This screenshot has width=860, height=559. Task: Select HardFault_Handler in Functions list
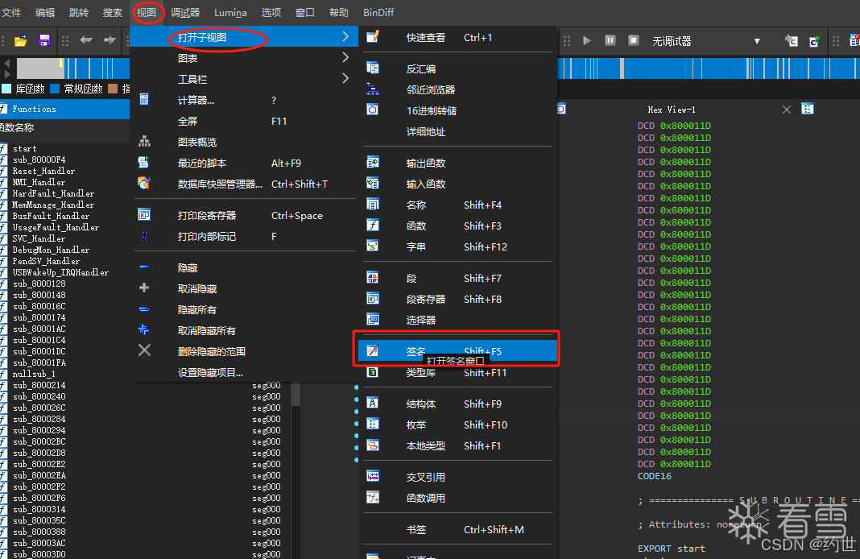(x=53, y=193)
